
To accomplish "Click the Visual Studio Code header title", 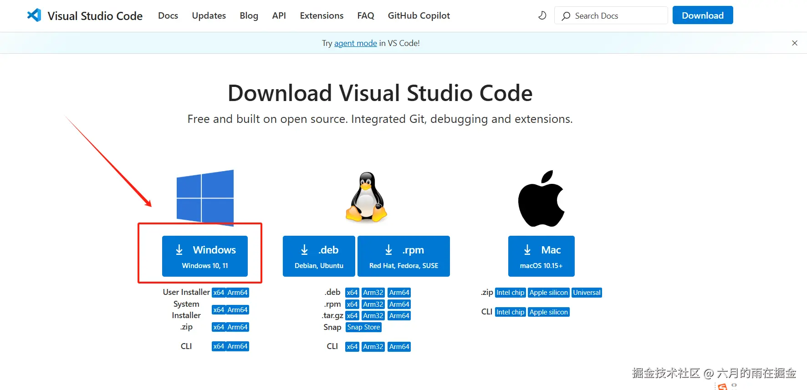I will [x=95, y=16].
